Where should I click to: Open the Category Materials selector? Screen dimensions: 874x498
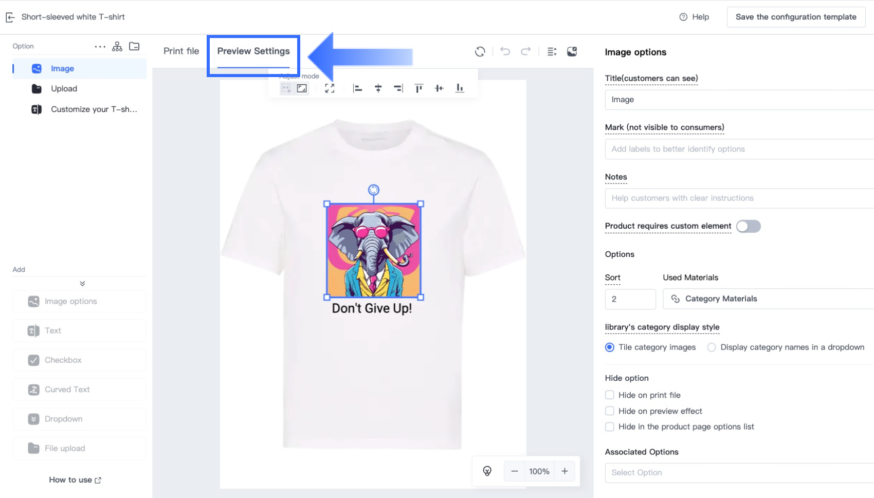[768, 299]
